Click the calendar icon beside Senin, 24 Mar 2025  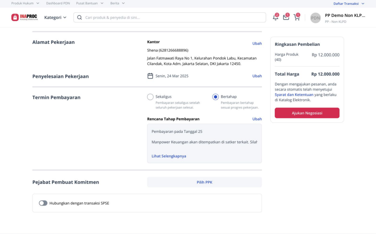tap(150, 76)
